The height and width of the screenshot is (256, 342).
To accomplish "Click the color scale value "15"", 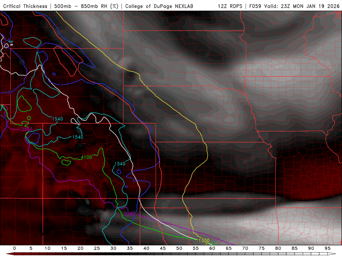I will (x=64, y=248).
